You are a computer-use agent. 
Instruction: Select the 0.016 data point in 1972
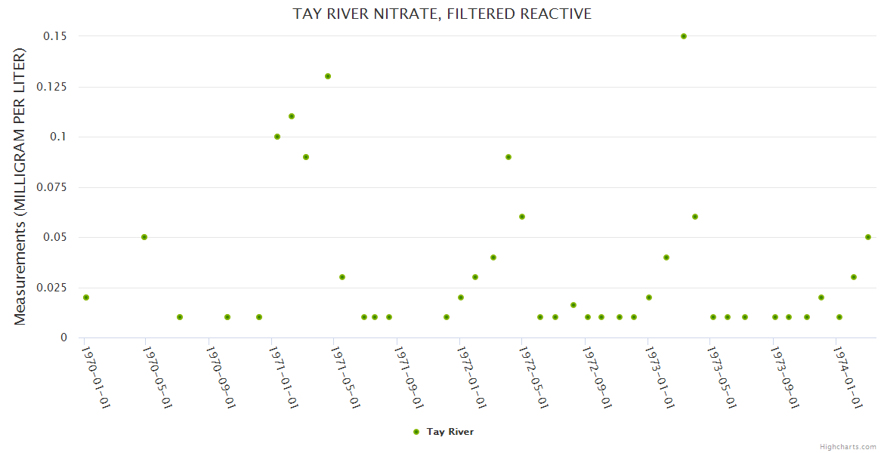click(x=573, y=305)
